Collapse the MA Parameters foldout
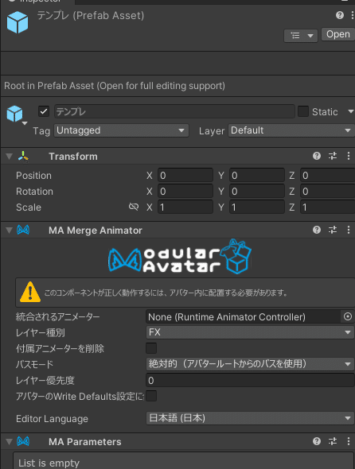The height and width of the screenshot is (469, 355). click(10, 441)
